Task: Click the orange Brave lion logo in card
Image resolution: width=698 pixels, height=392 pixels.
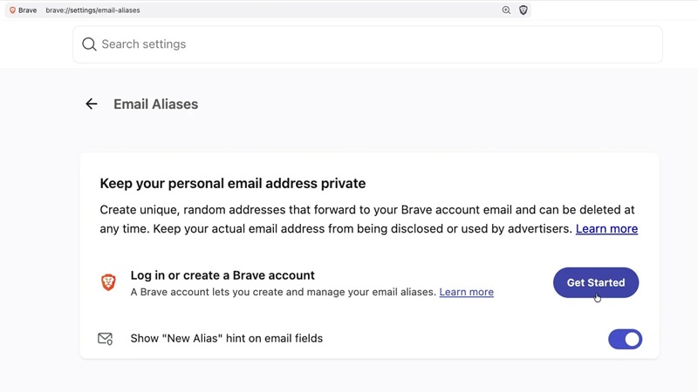Action: (108, 282)
